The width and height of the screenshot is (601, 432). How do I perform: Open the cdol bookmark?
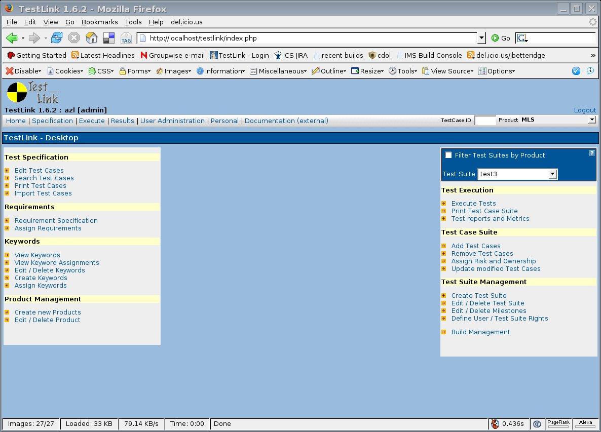click(380, 55)
